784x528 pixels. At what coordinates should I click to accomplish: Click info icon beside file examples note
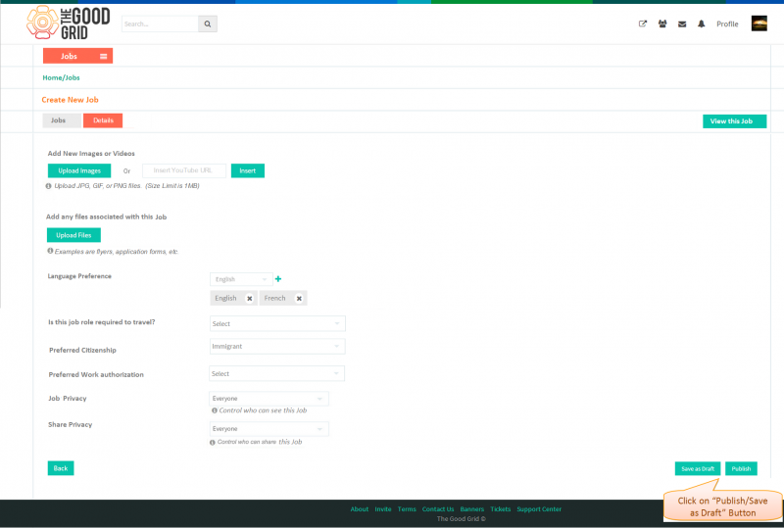pos(50,251)
